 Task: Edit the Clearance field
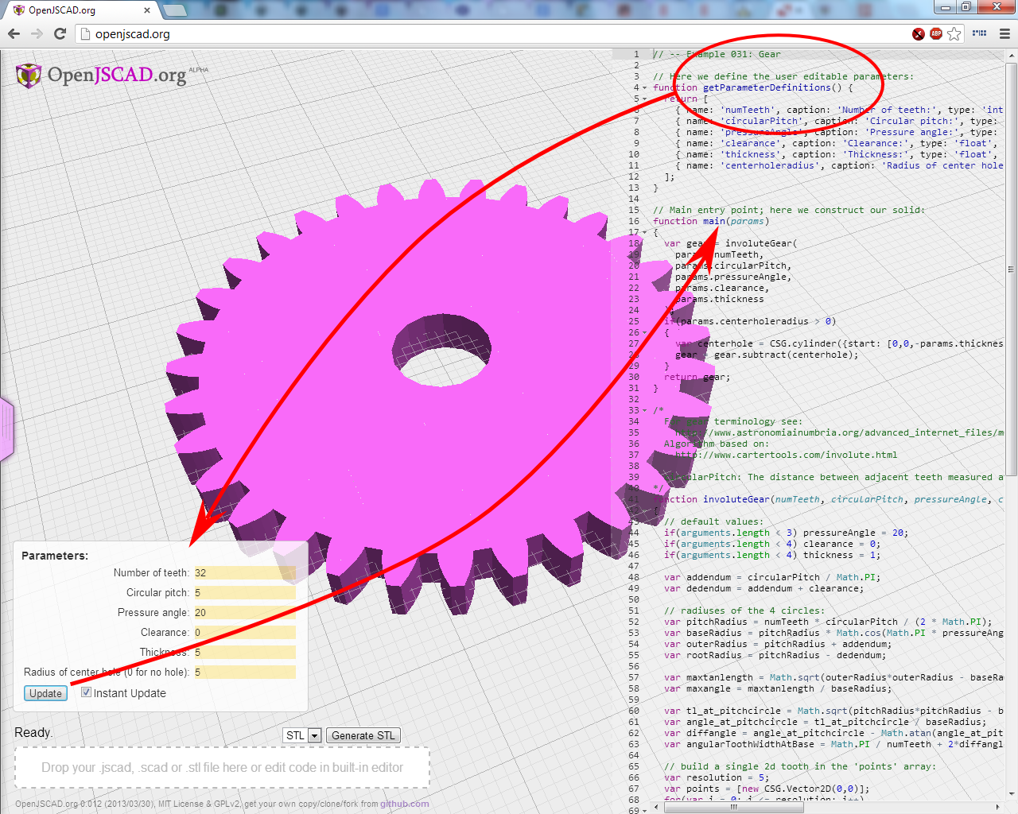(245, 632)
